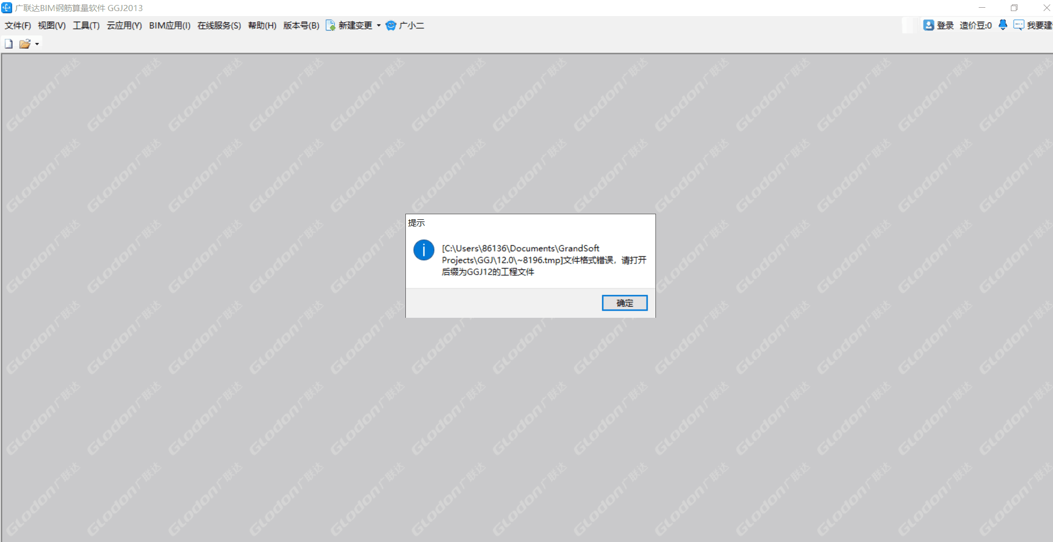Open the 帮助(H) menu
The image size is (1053, 542).
262,25
